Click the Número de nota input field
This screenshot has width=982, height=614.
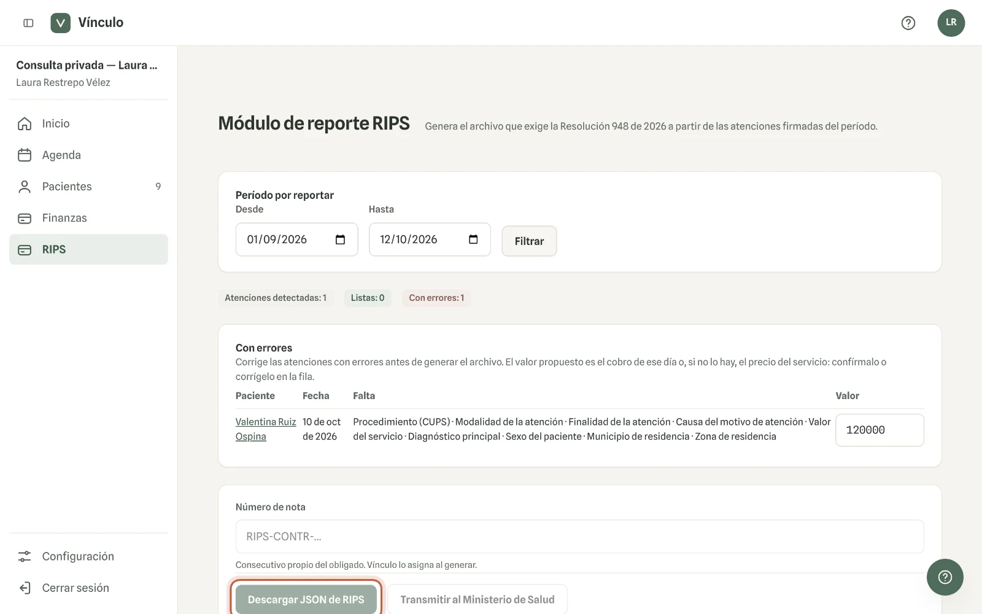579,537
